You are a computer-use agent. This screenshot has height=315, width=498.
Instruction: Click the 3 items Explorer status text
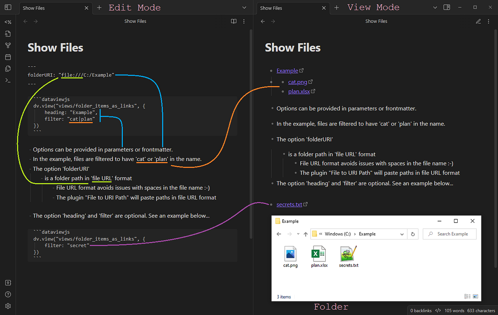click(283, 297)
